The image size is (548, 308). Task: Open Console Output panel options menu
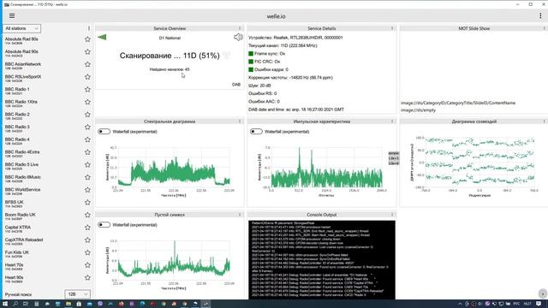click(x=392, y=215)
